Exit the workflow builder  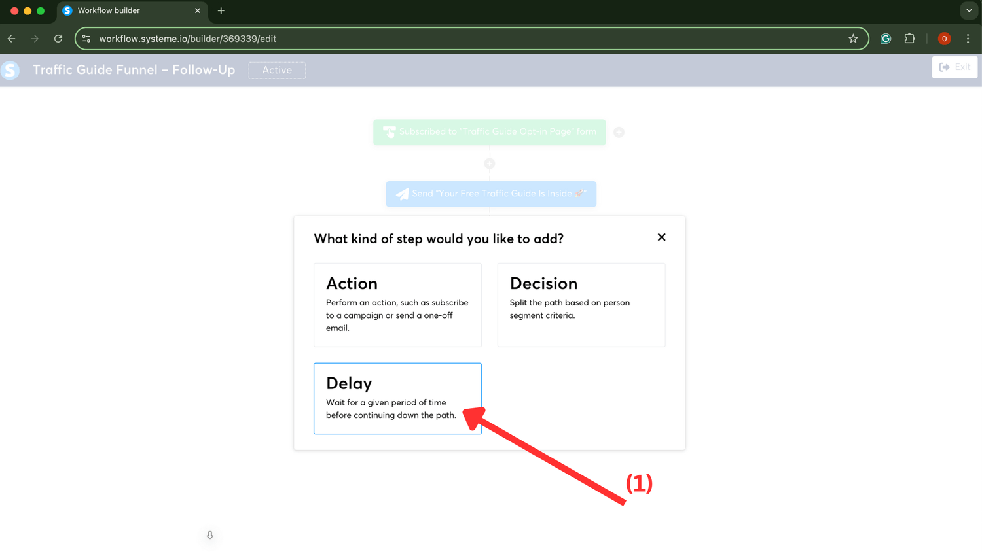pyautogui.click(x=955, y=67)
